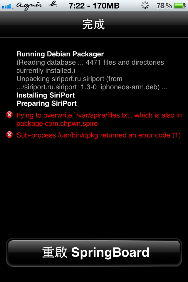
Task: Click red error icon beside Sub-process message
Action: (9, 135)
